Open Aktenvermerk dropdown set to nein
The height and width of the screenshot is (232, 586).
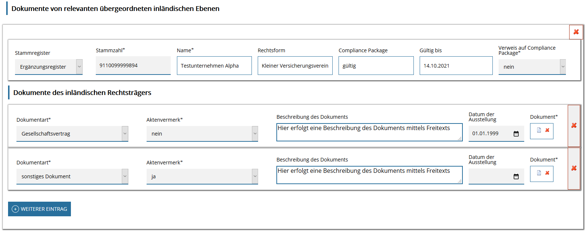[202, 134]
